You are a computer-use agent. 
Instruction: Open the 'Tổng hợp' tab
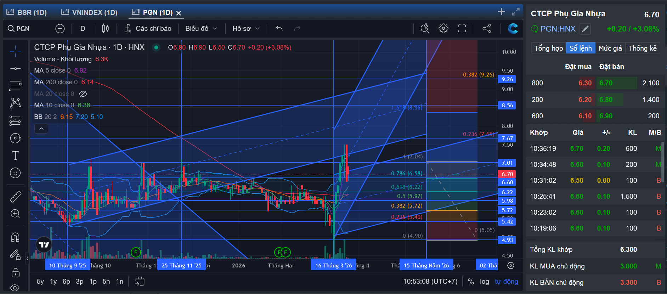click(x=548, y=48)
